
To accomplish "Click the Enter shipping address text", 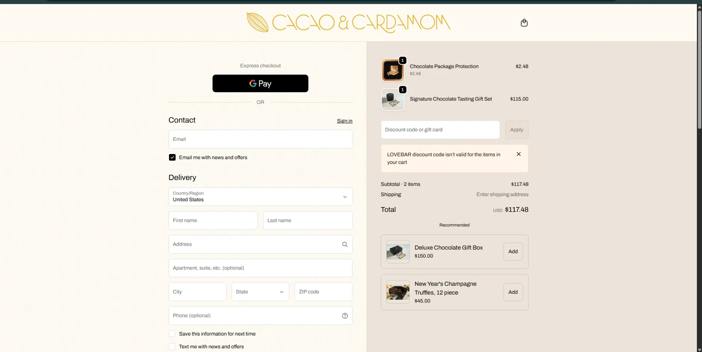I will pos(502,194).
